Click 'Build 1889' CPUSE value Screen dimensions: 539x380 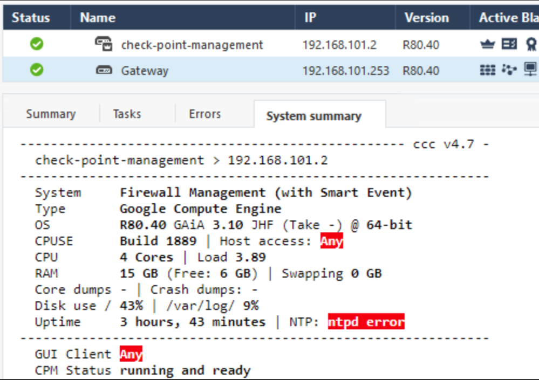(x=158, y=240)
